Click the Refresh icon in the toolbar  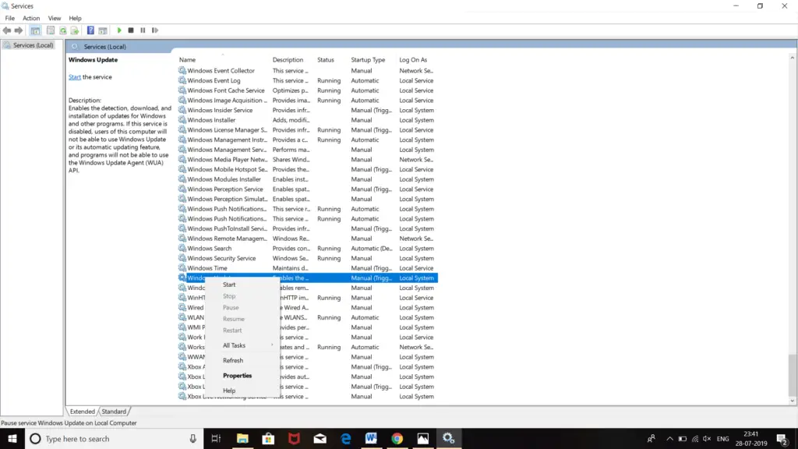click(62, 30)
